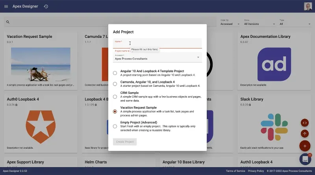Click the lock icon beside Auth0 Loopback 4 version
315x175 pixels.
[x=17, y=104]
